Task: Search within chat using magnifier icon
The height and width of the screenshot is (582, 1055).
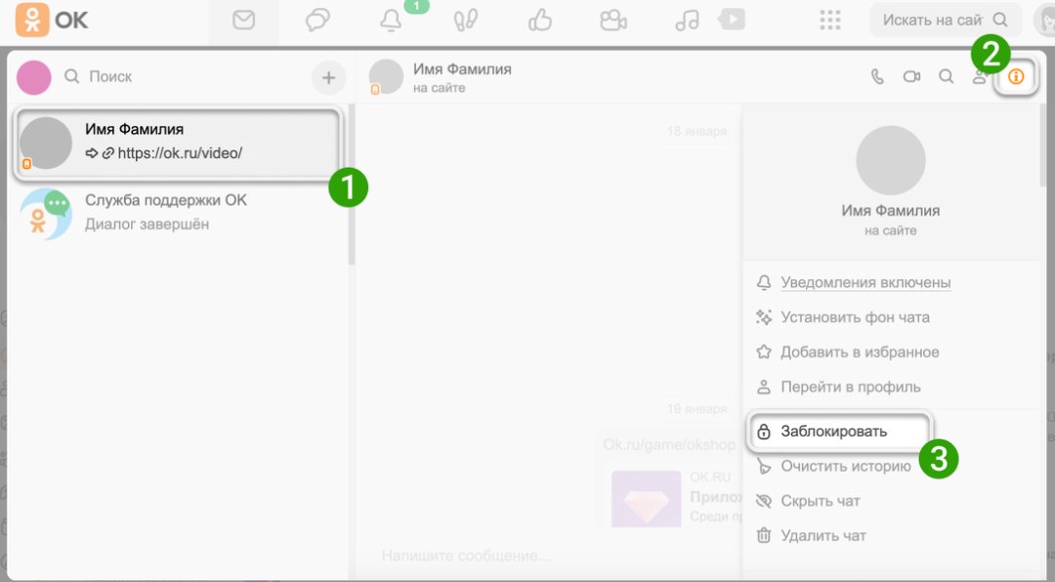Action: (x=946, y=76)
